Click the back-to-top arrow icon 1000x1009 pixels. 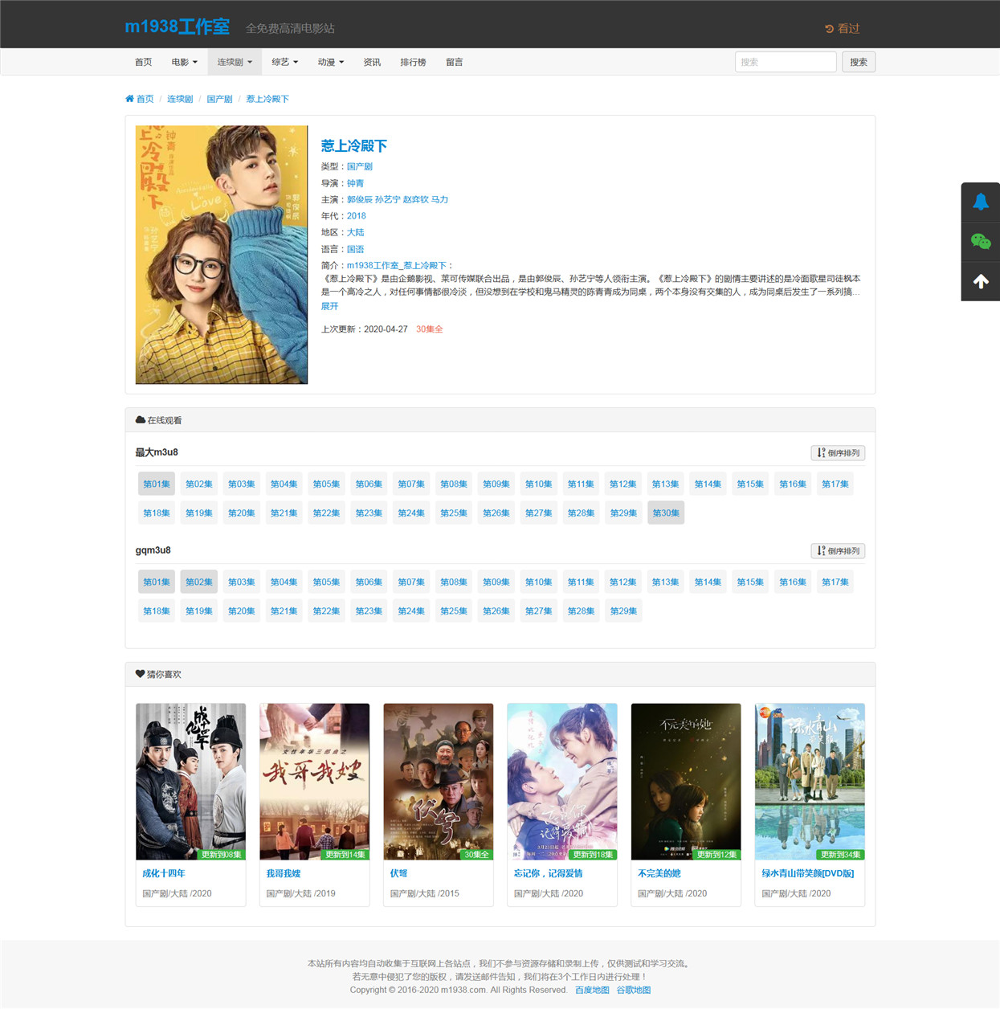(x=981, y=281)
